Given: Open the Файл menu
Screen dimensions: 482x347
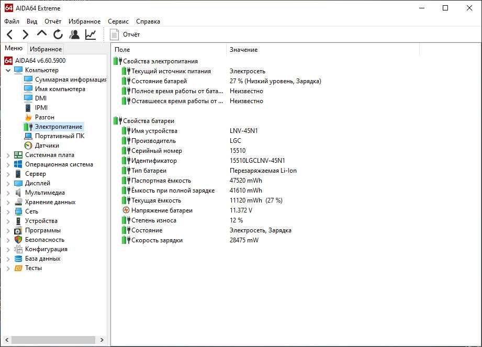Looking at the screenshot, I should point(12,21).
